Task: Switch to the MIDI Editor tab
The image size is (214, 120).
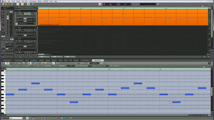Action: tap(98, 60)
